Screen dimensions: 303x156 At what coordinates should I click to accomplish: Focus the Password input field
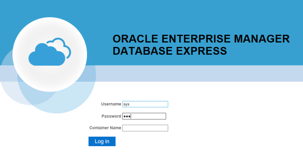[144, 116]
